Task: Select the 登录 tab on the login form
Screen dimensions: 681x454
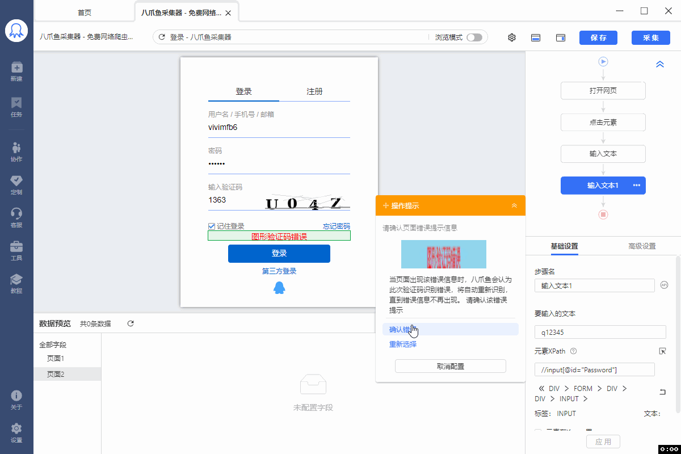Action: (x=243, y=91)
